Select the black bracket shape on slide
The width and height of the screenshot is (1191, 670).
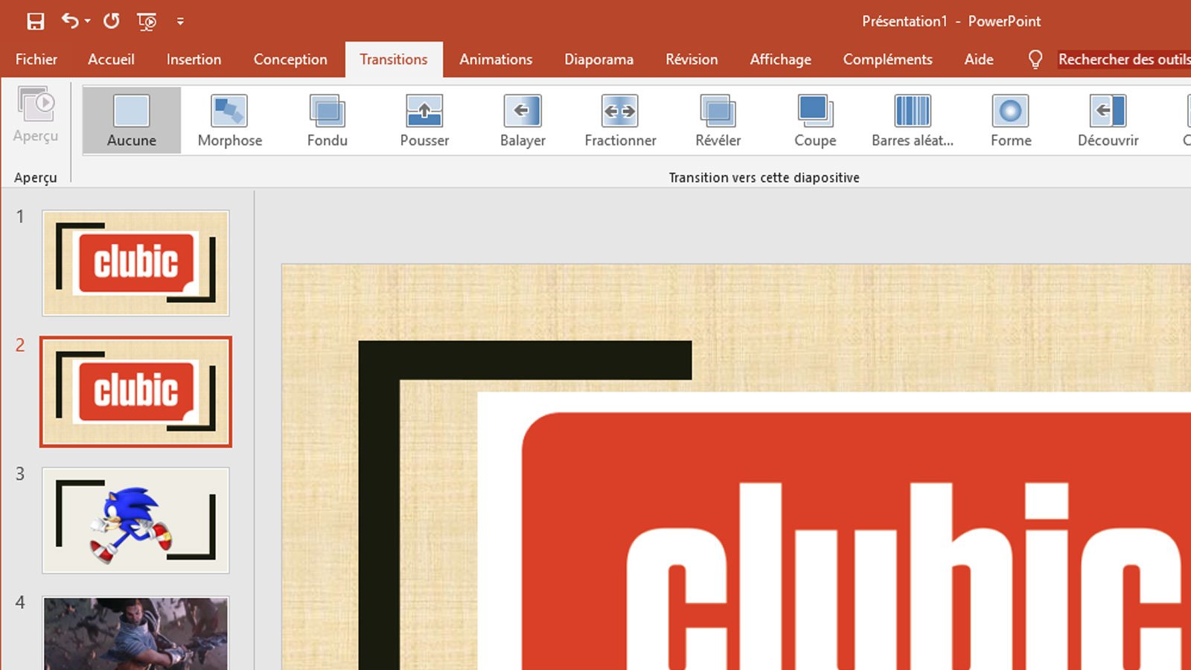click(x=380, y=506)
